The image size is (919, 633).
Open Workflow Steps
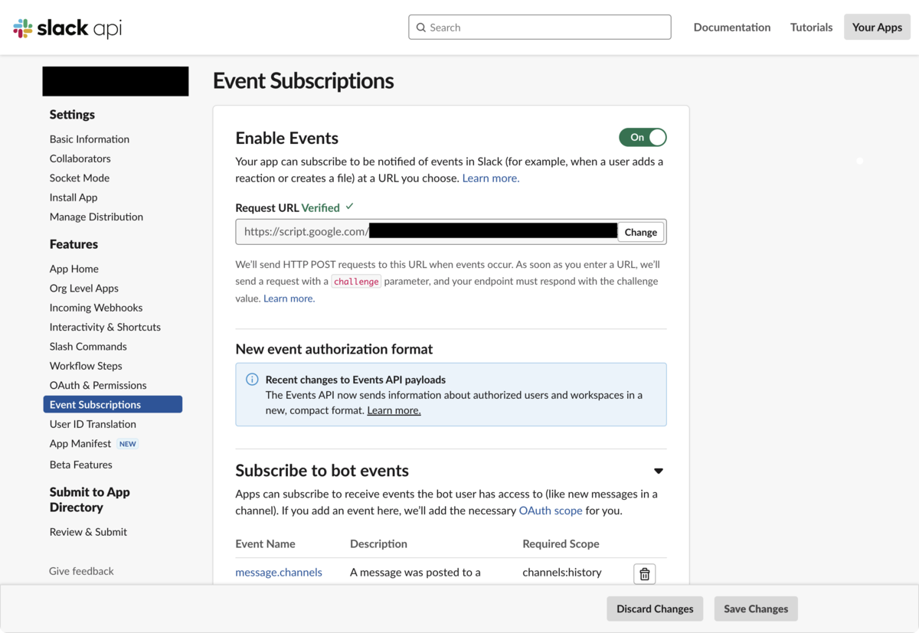(x=86, y=366)
